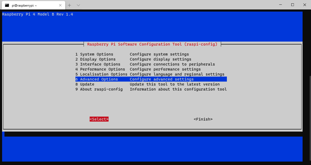
Task: Activate the <Select> button
Action: [x=99, y=119]
